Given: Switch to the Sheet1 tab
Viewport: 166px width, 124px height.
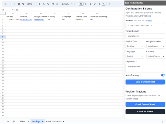Looking at the screenshot, I should (23, 122).
